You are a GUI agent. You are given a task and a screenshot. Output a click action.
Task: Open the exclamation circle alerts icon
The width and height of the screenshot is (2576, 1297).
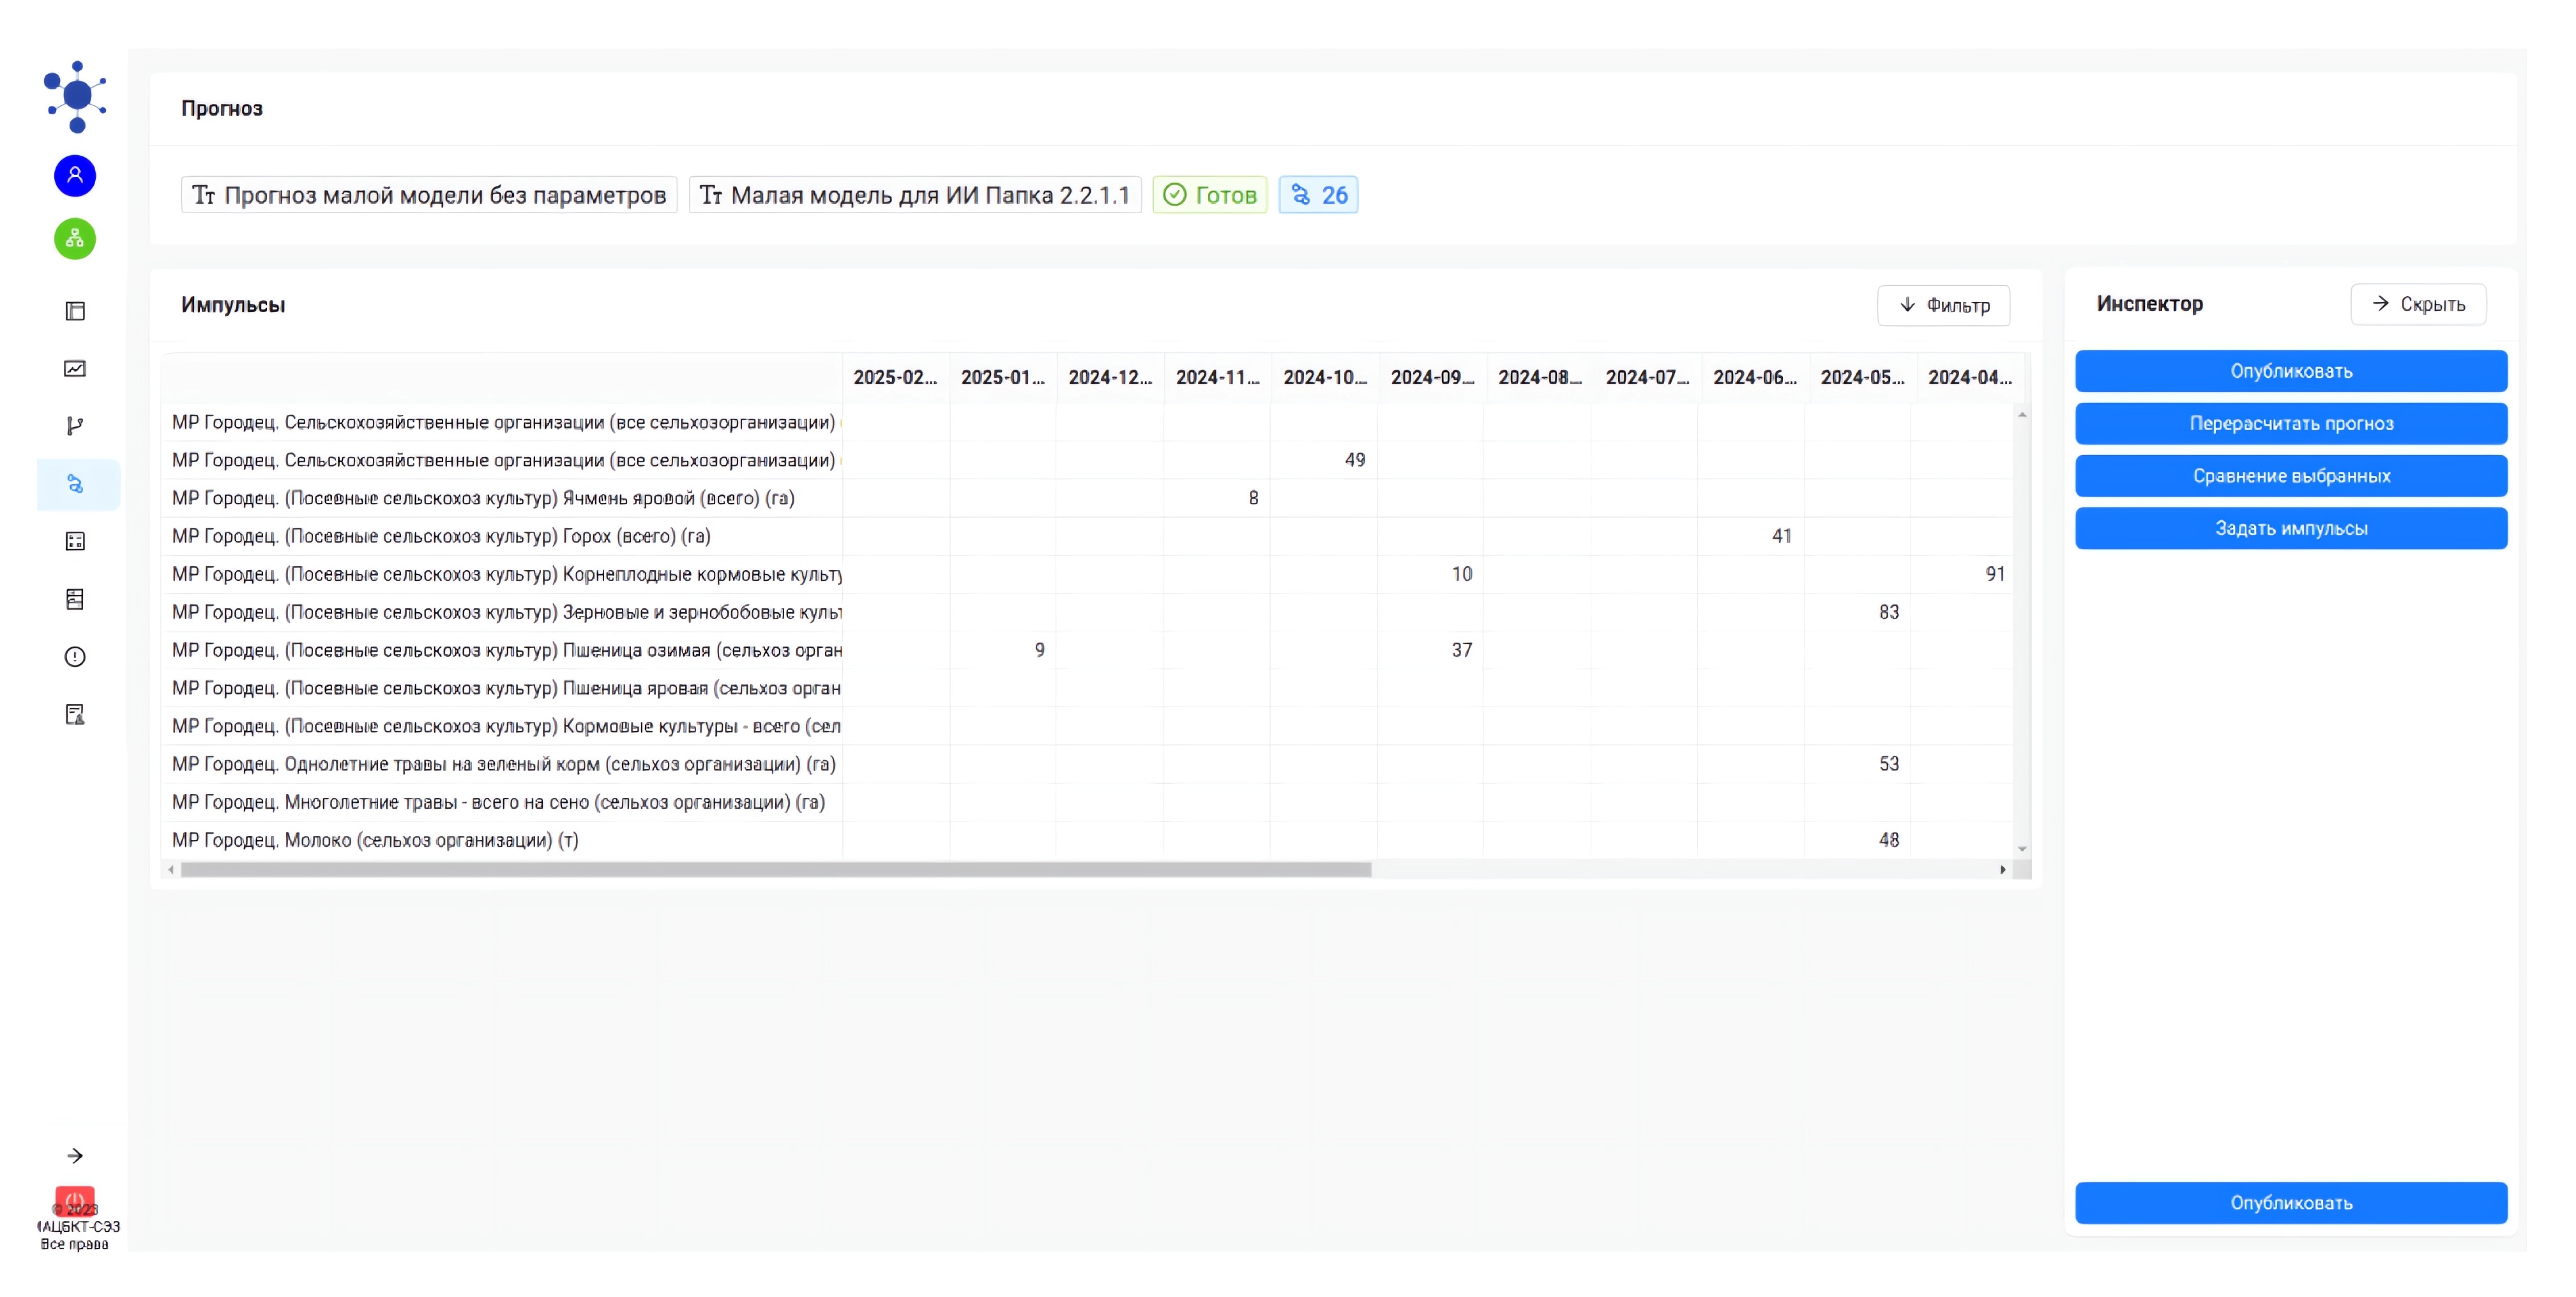[x=75, y=657]
